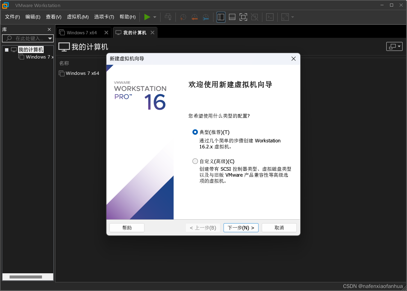
Task: Click the VM icon beside Windows 7 tree item
Action: [x=21, y=57]
